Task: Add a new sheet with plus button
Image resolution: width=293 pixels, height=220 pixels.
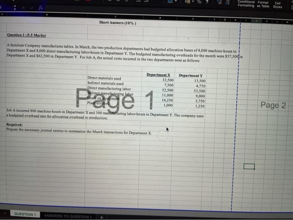Action: click(x=101, y=217)
